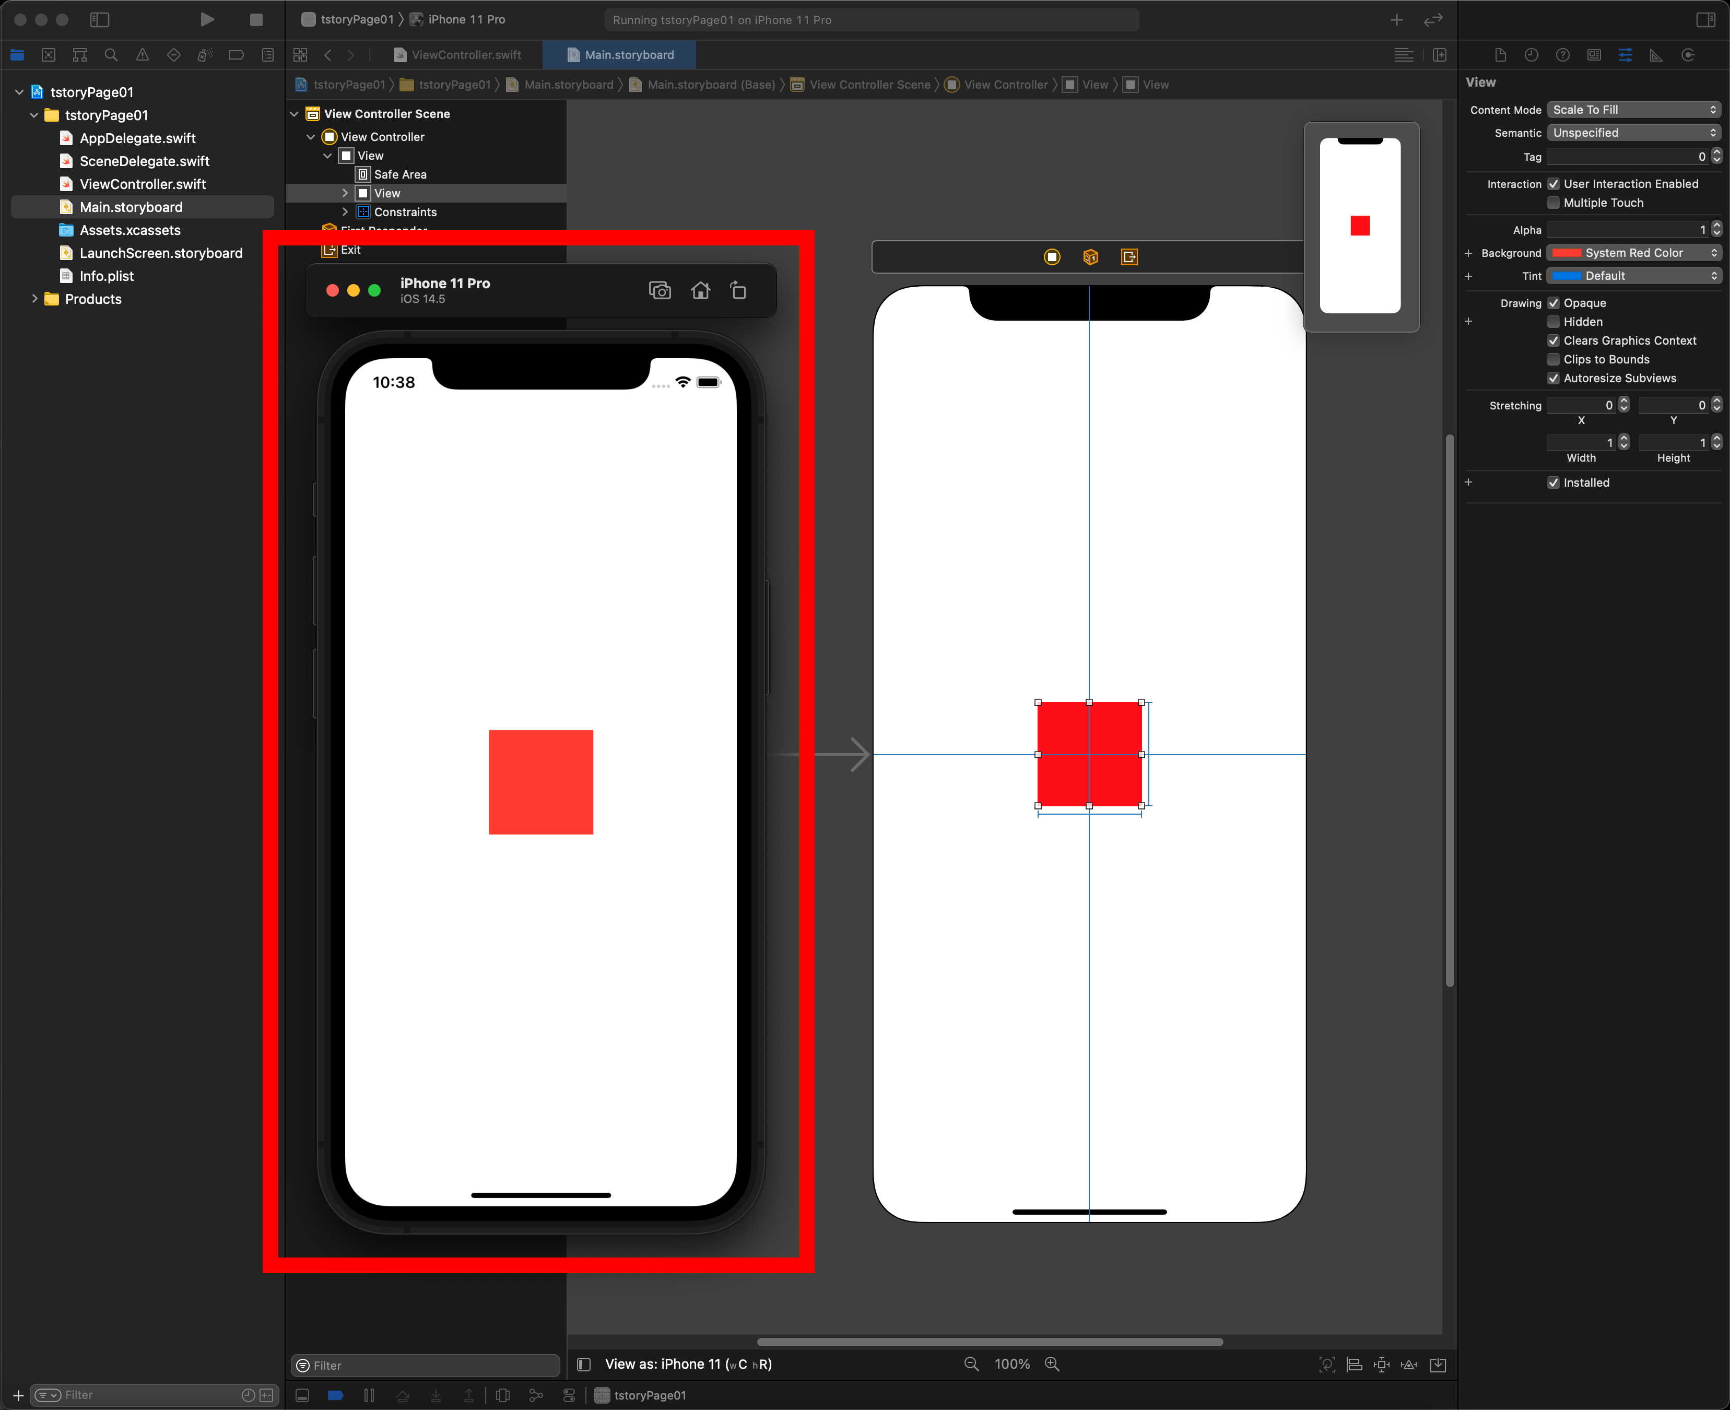
Task: Open the Connections inspector icon
Action: tap(1688, 55)
